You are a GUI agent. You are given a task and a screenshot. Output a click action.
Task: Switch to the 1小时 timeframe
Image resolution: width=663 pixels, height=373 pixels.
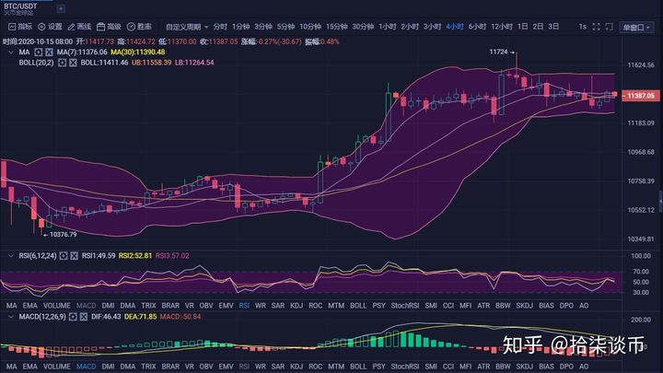pyautogui.click(x=388, y=27)
